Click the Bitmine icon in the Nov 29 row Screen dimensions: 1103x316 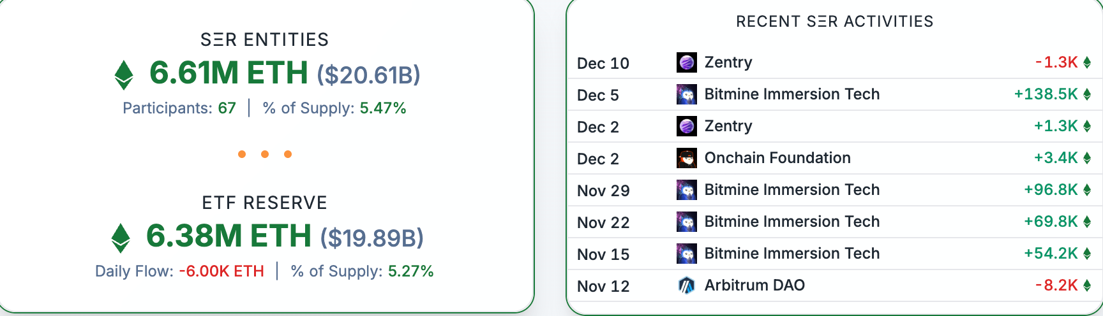coord(687,190)
